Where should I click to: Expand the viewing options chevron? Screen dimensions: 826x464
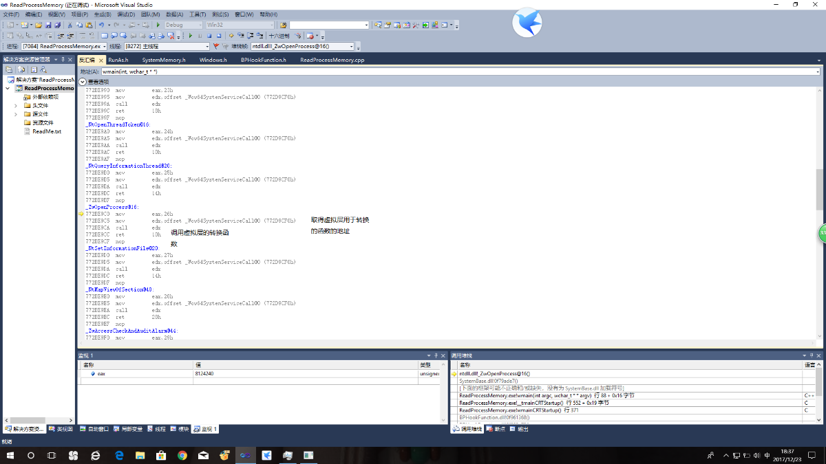click(x=82, y=82)
